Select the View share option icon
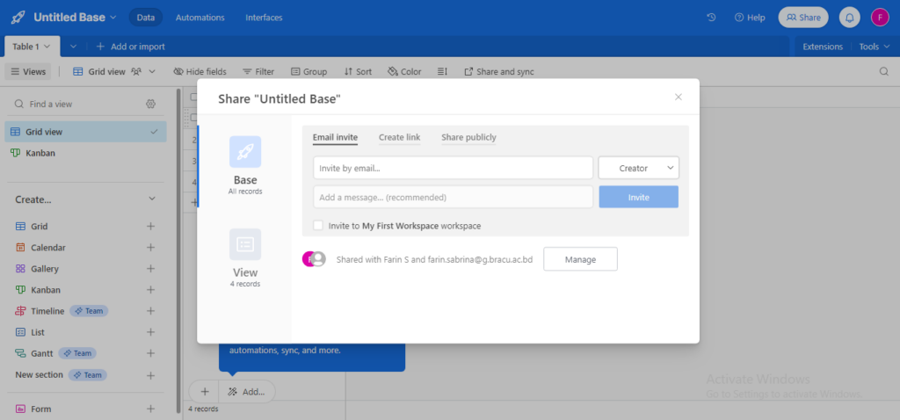 tap(245, 244)
